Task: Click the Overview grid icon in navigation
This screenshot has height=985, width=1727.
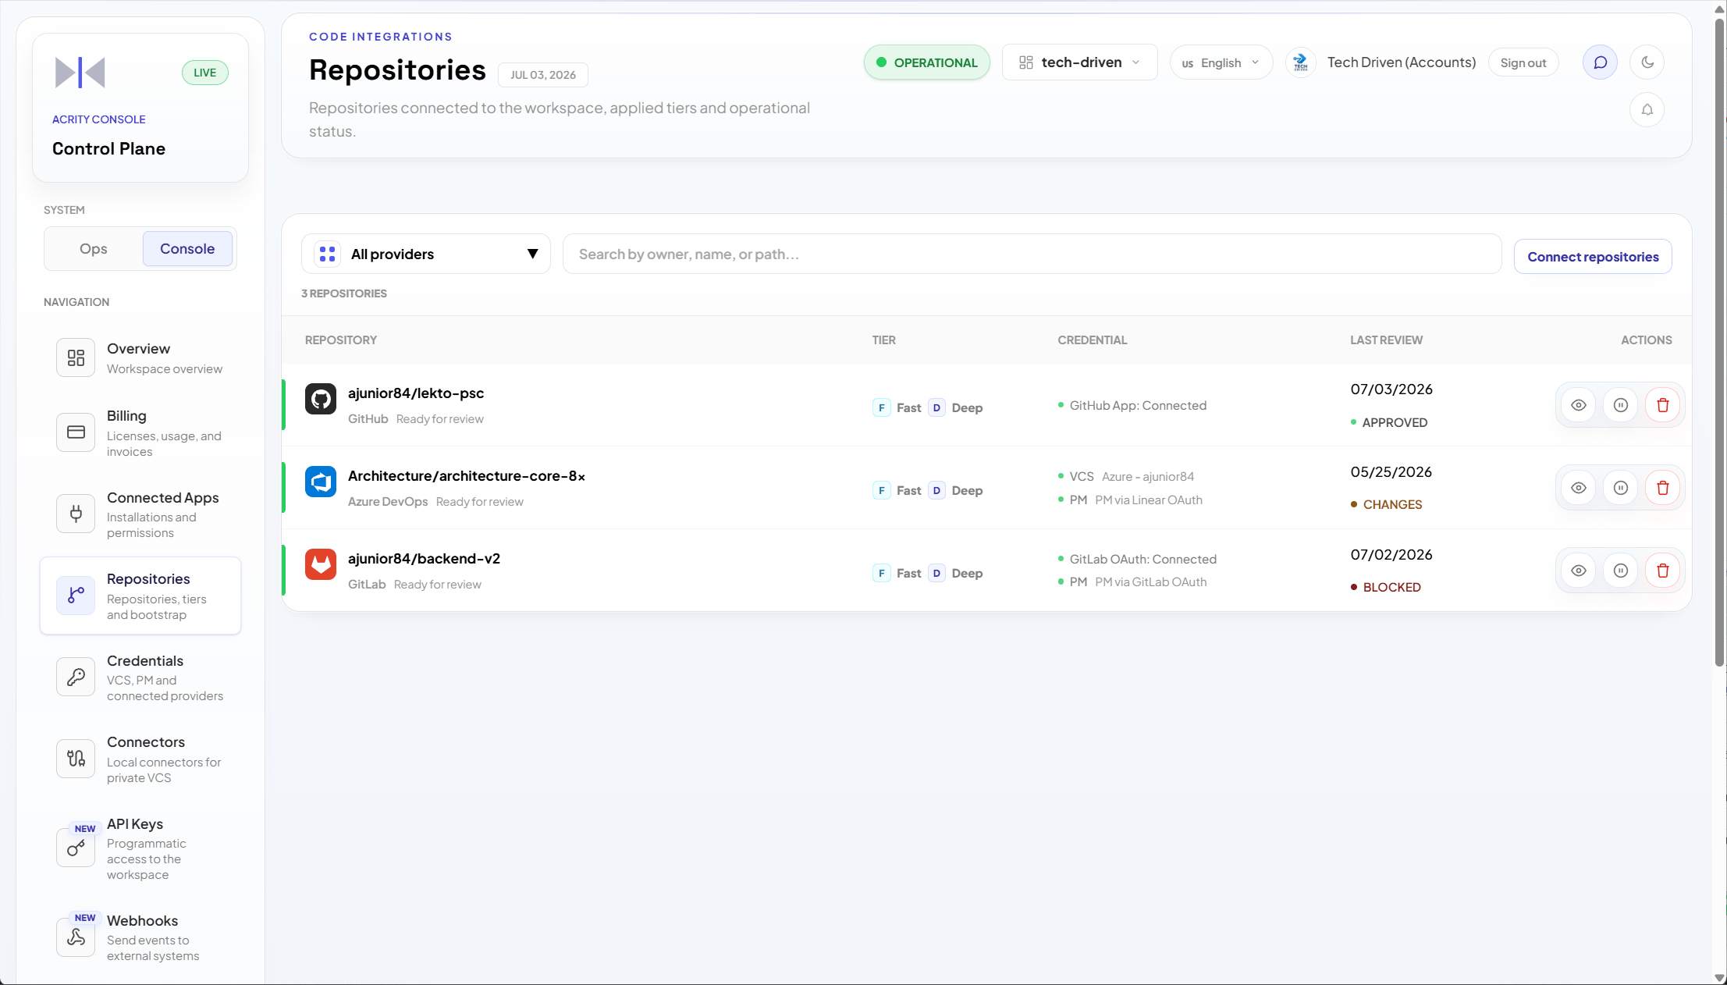Action: (76, 357)
